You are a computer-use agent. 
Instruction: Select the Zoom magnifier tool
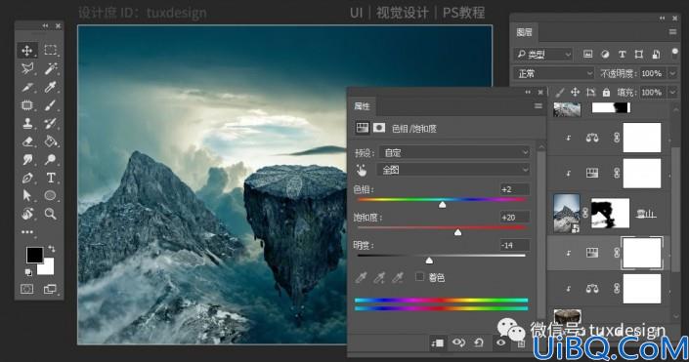click(51, 214)
